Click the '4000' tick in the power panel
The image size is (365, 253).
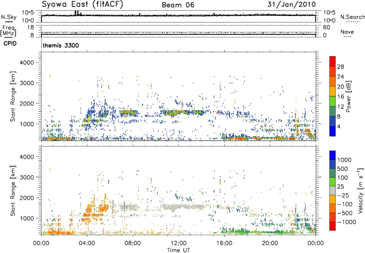(x=26, y=63)
